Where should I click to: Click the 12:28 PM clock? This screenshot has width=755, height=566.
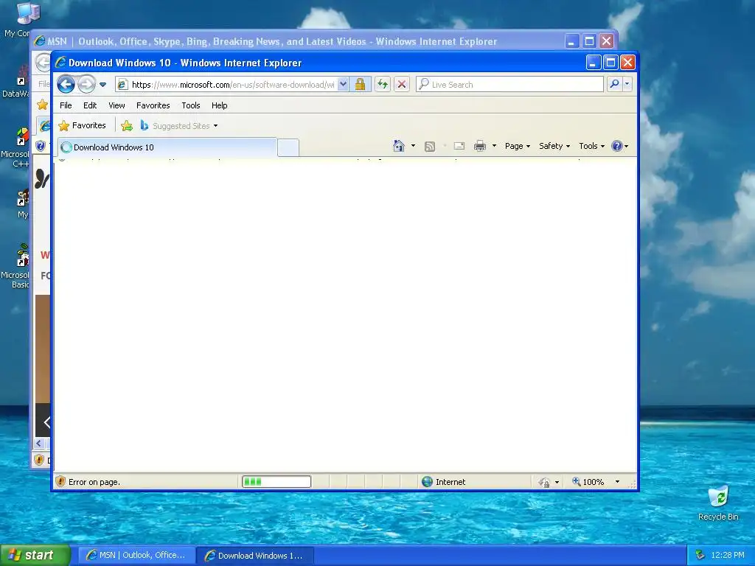728,556
